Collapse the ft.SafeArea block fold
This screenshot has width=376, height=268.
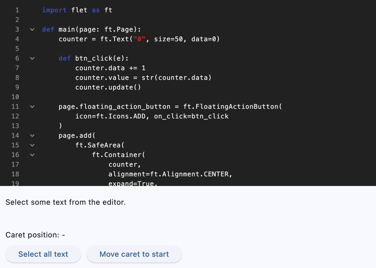click(32, 145)
